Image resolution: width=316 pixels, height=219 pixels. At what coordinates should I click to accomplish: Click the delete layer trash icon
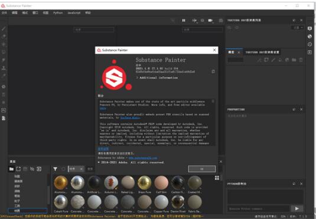click(x=301, y=60)
